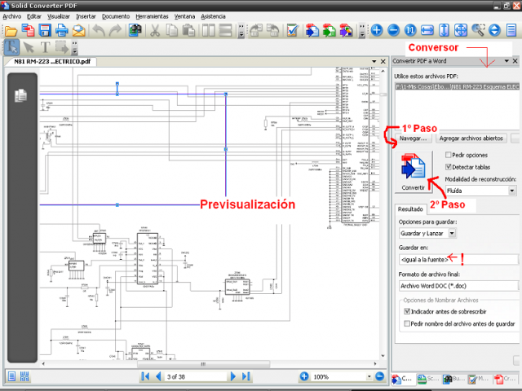
Task: Copy the selection with the copy icon
Action: point(172,31)
